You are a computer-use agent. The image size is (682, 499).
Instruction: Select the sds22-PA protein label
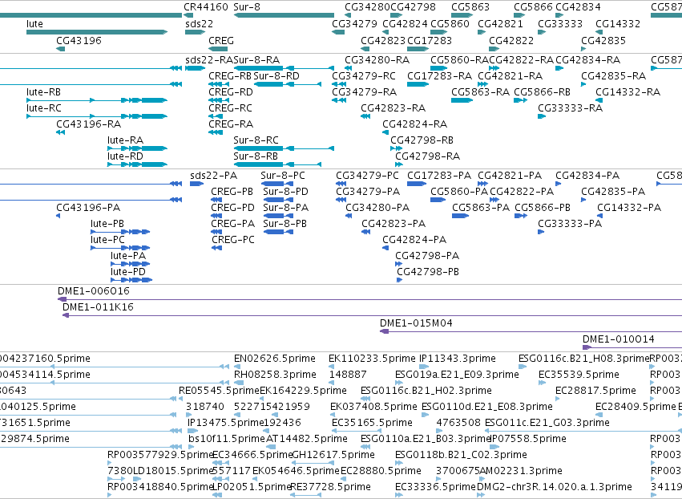click(213, 176)
